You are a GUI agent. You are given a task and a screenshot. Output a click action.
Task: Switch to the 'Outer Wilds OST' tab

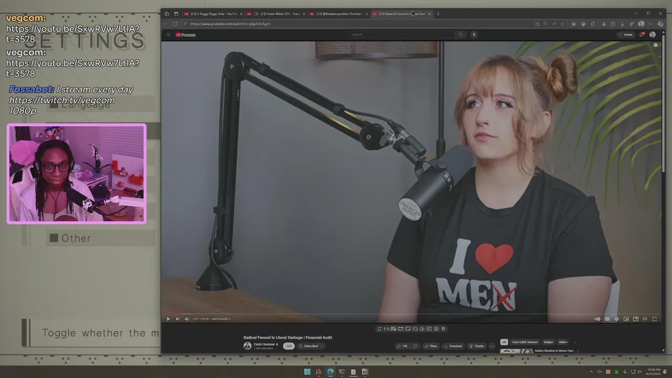277,14
